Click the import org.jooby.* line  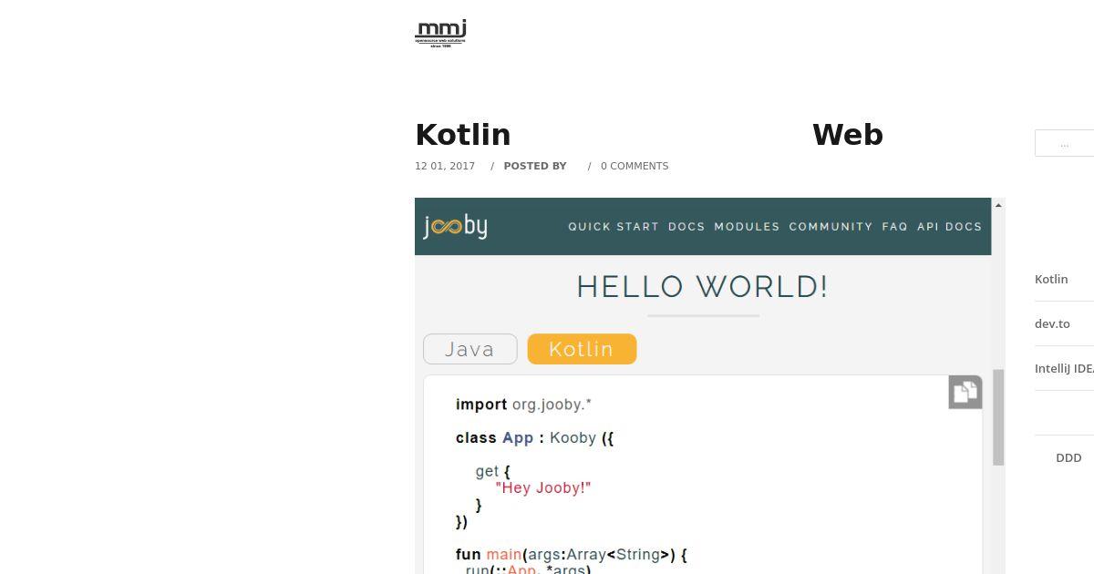click(x=524, y=405)
